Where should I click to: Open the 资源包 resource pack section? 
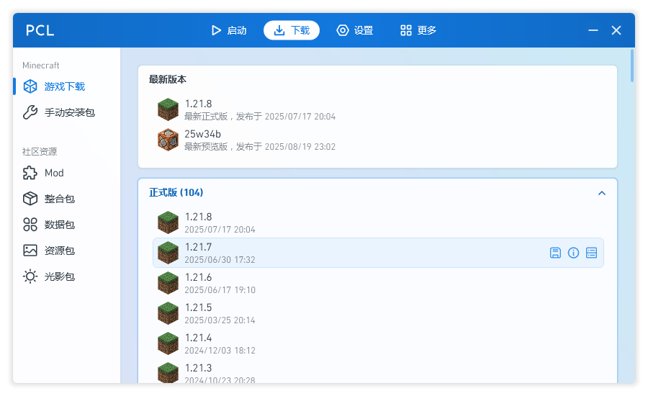67,251
